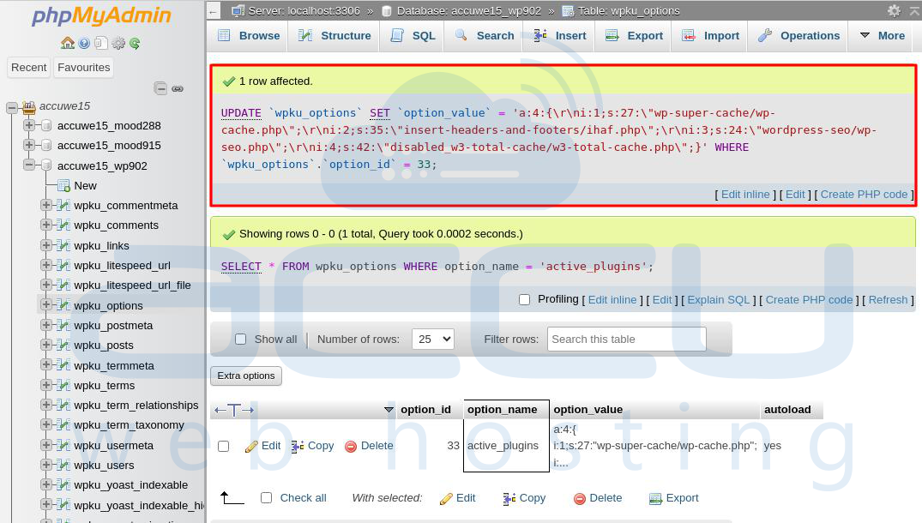Sort by the option_id column header
Viewport: 922px width, 523px height.
425,410
